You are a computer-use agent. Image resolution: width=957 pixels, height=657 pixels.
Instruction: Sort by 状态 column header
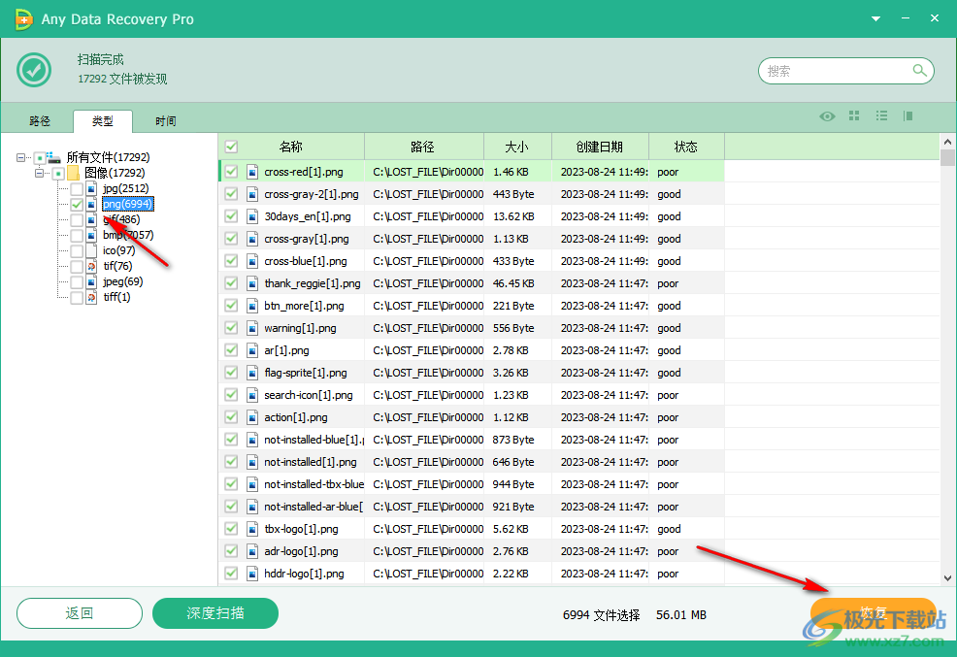[686, 147]
